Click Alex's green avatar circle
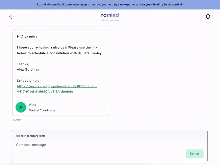 point(21,107)
